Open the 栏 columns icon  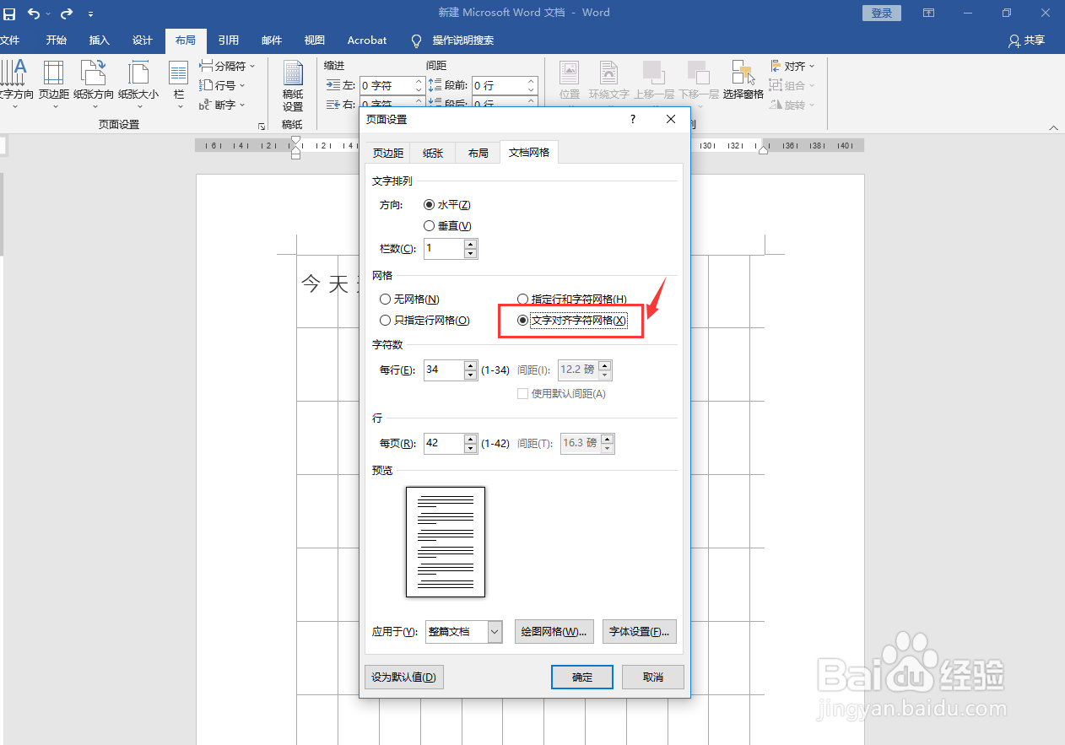click(178, 85)
